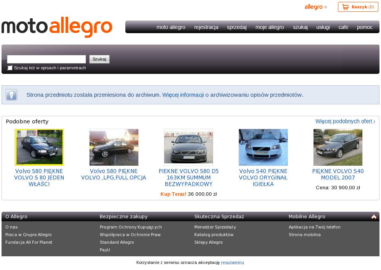This screenshot has width=381, height=270.
Task: Open the regulaminu terms link
Action: (x=232, y=262)
